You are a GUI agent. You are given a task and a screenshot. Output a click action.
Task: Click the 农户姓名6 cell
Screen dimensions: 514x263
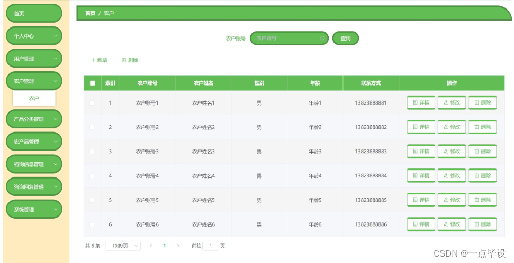coord(203,224)
